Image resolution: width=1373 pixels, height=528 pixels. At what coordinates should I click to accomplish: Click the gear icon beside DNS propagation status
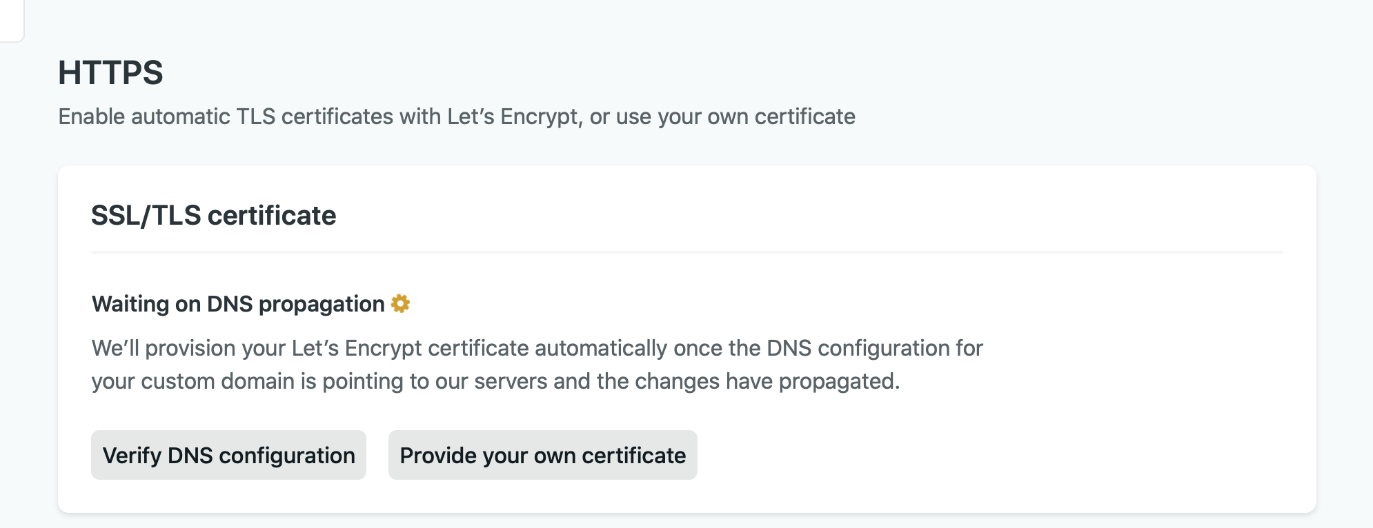(400, 303)
